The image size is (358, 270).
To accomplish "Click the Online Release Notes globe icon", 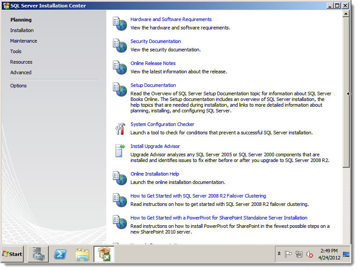I will [120, 67].
